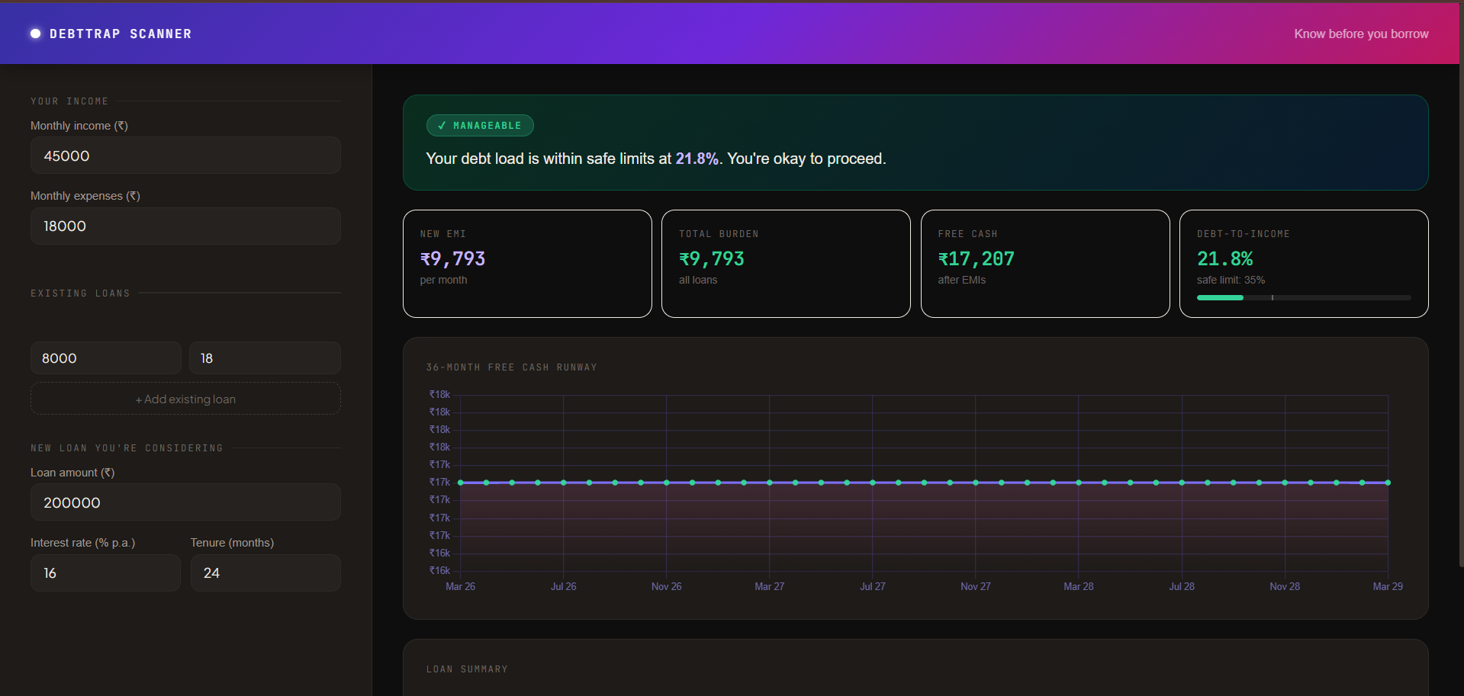Click the Mar 28 axis label
Screen dimensions: 1464x696
pos(1079,586)
